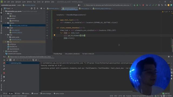The image size is (173, 97).
Task: Switch to elements_page_locators.py editor tab
Action: point(103,8)
